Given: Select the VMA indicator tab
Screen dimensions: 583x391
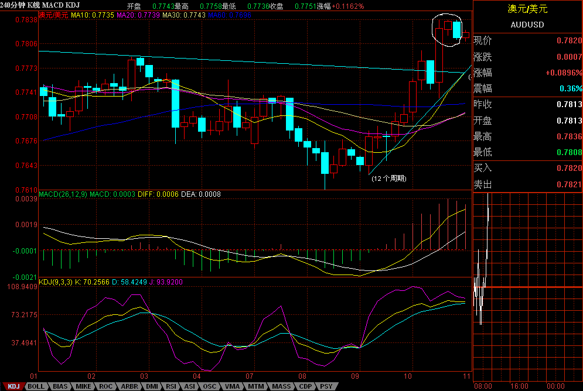Looking at the screenshot, I should click(x=232, y=386).
